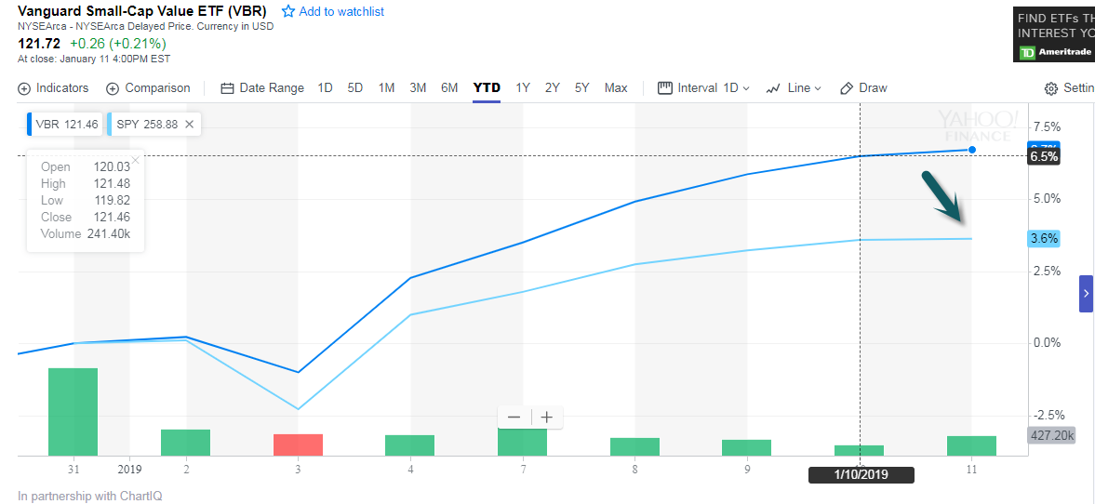
Task: Click the volume bar for day 7
Action: click(x=522, y=442)
